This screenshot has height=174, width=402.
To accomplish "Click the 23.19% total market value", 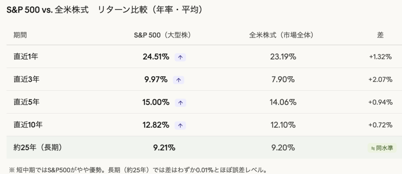I will [x=283, y=57].
